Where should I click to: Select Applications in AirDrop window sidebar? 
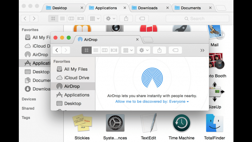(x=73, y=95)
